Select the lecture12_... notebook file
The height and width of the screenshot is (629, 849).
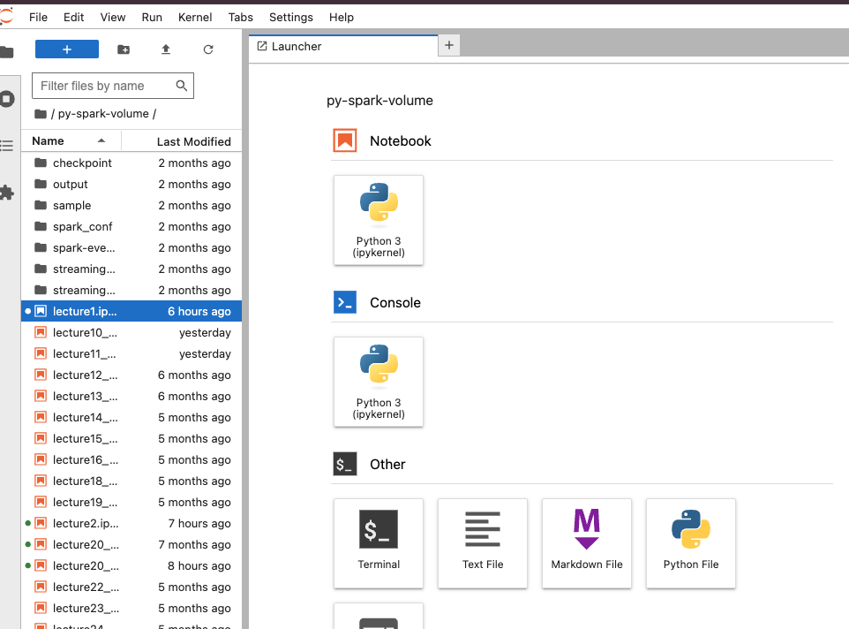[x=131, y=375]
